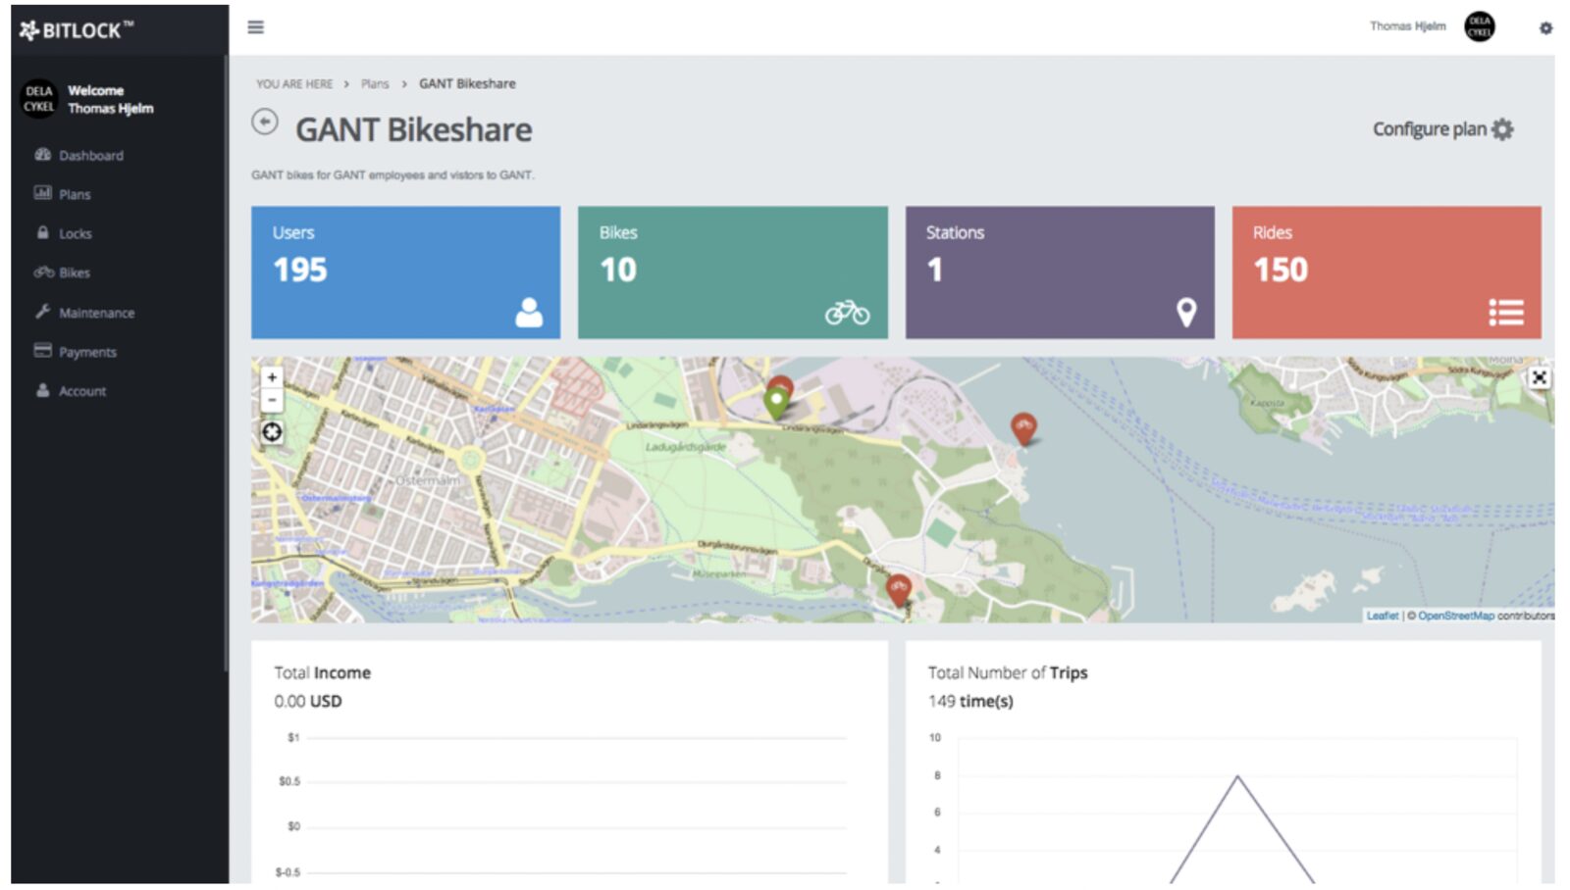The height and width of the screenshot is (890, 1570).
Task: Click the Locks padlock icon in sidebar
Action: (x=42, y=233)
